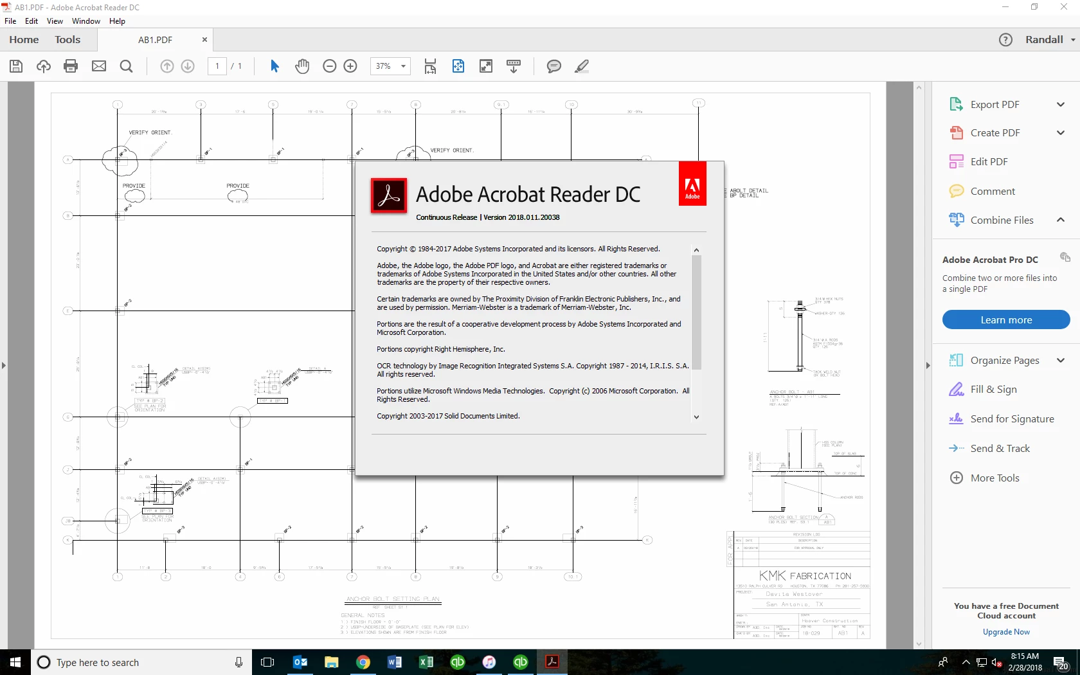
Task: Click the copy icon beside Adobe Acrobat Pro DC
Action: point(1065,257)
